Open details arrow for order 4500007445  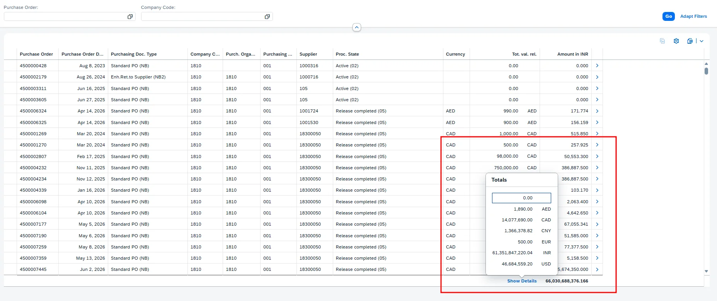597,269
